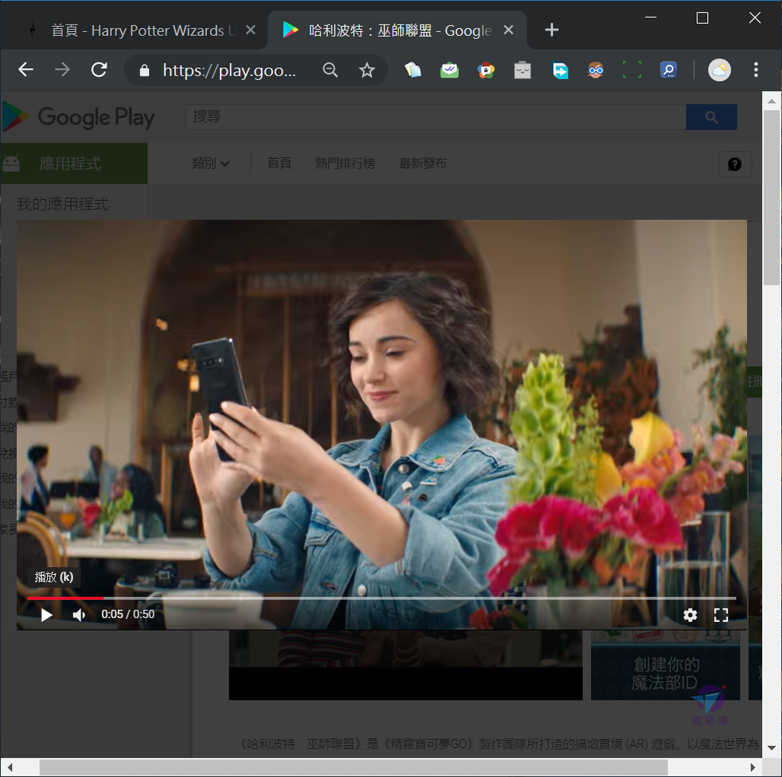Enter video fullscreen mode
Viewport: 782px width, 777px height.
[x=721, y=615]
